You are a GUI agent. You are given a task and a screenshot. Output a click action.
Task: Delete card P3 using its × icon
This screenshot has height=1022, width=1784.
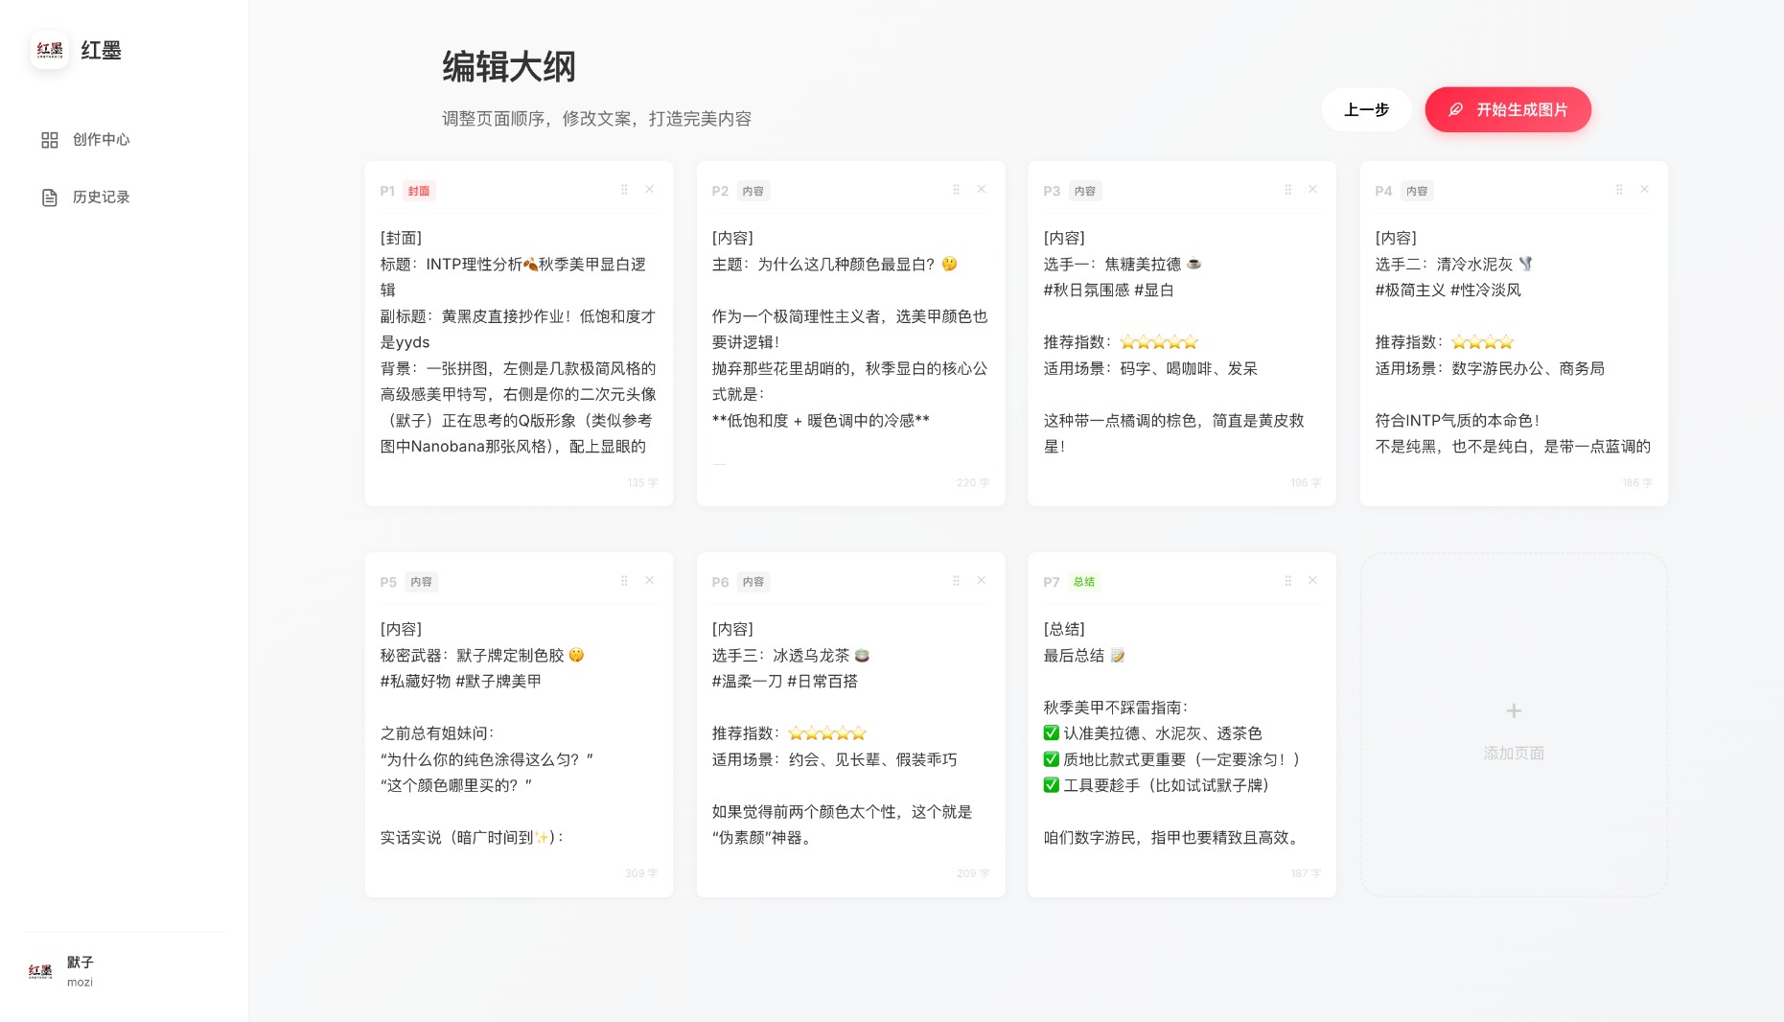[x=1312, y=189]
